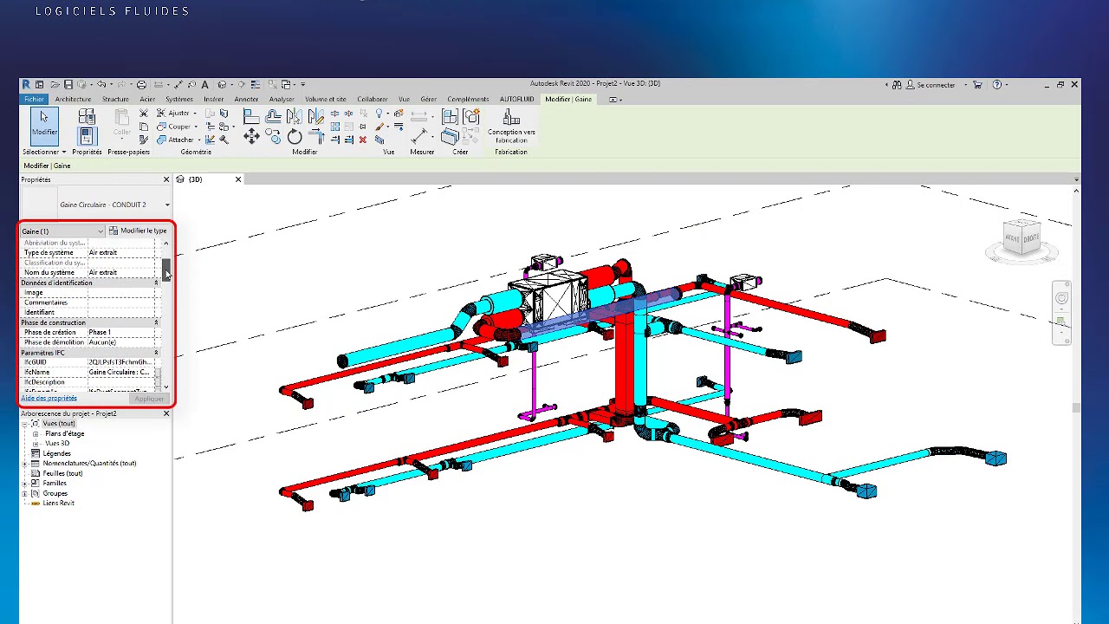
Task: Click the Copy tool icon
Action: [273, 137]
